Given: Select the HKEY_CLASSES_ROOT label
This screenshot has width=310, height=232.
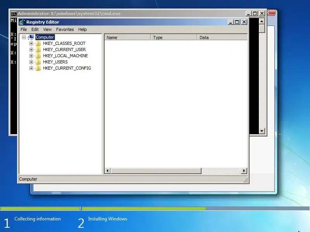Looking at the screenshot, I should point(64,43).
